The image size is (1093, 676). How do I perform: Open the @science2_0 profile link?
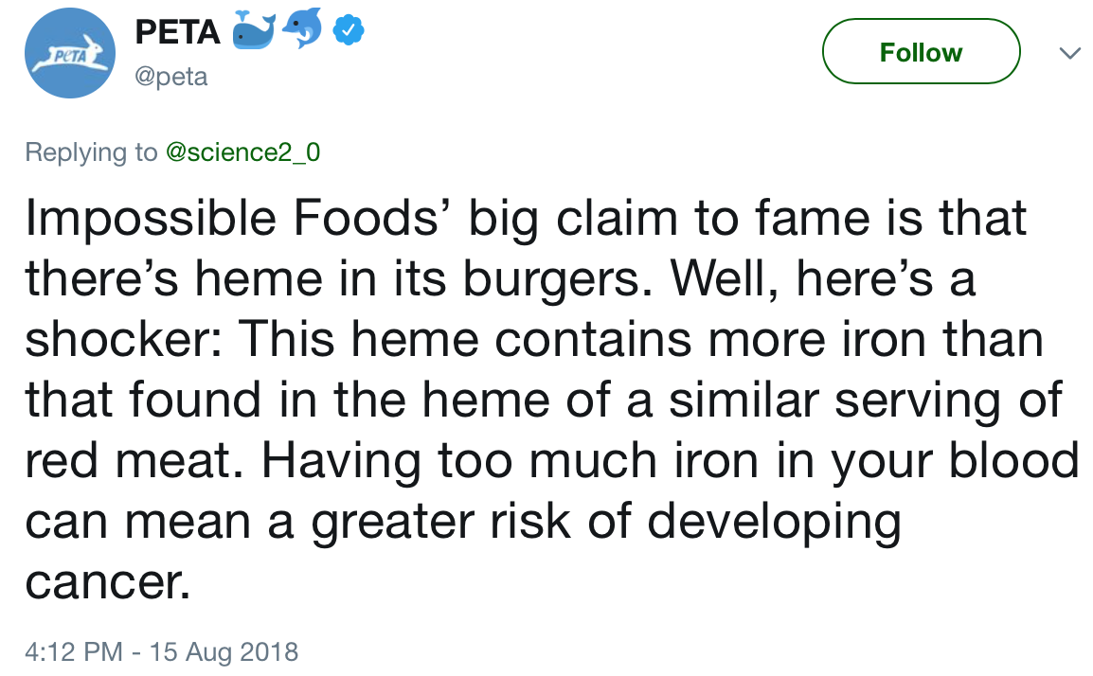[x=242, y=152]
